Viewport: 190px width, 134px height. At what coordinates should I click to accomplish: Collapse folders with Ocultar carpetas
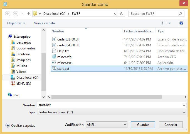click(x=20, y=126)
